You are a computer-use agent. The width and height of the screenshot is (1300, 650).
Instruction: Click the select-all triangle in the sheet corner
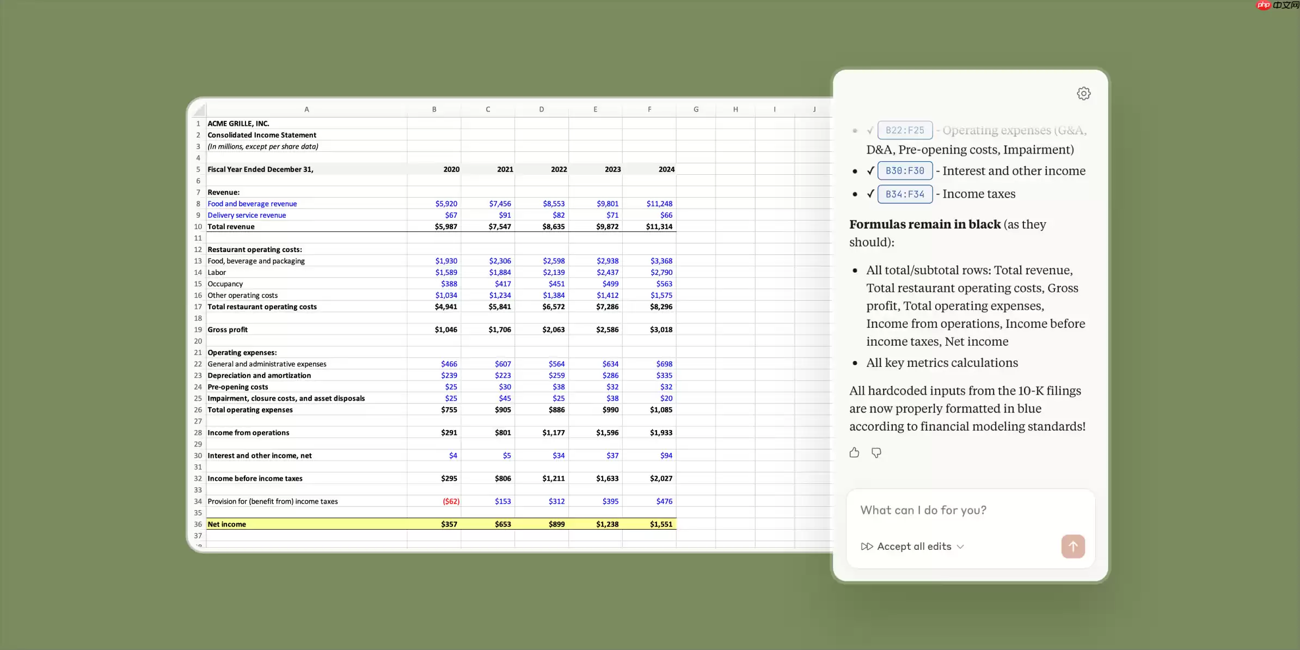pyautogui.click(x=198, y=109)
